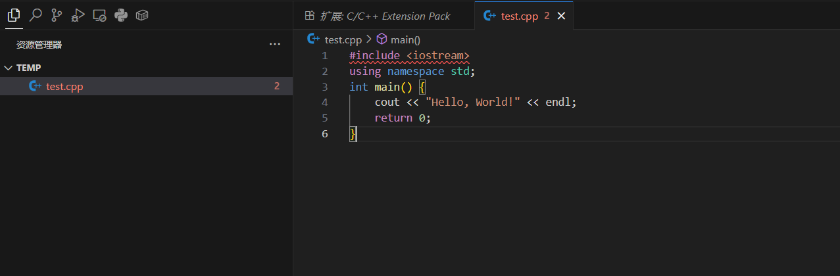Click the #include <iostream> line
Image resolution: width=840 pixels, height=276 pixels.
point(409,55)
